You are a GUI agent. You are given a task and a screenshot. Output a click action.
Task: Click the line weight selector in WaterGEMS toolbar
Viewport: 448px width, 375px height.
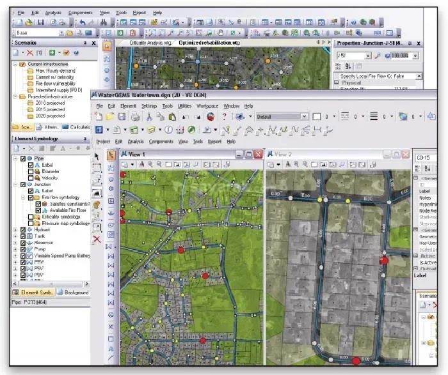pos(373,116)
